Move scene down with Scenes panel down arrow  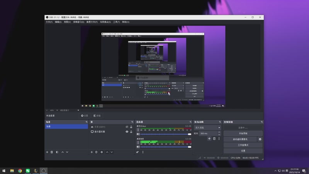click(67, 152)
